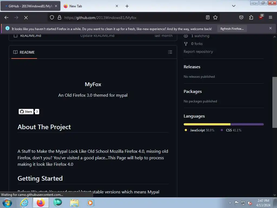Image resolution: width=277 pixels, height=208 pixels.
Task: Click the Firefox taskbar icon
Action: click(41, 203)
